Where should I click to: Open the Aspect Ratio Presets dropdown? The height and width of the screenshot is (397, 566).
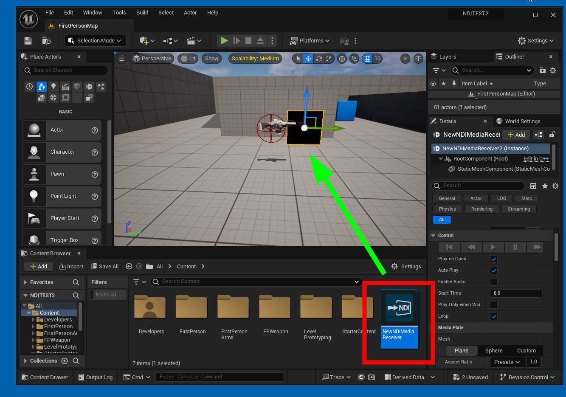[507, 362]
